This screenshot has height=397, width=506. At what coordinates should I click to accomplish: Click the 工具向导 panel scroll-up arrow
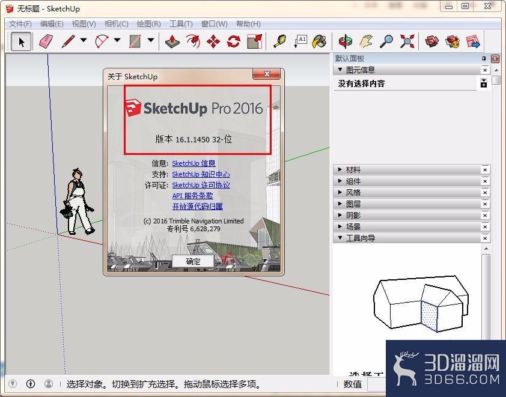pyautogui.click(x=486, y=249)
